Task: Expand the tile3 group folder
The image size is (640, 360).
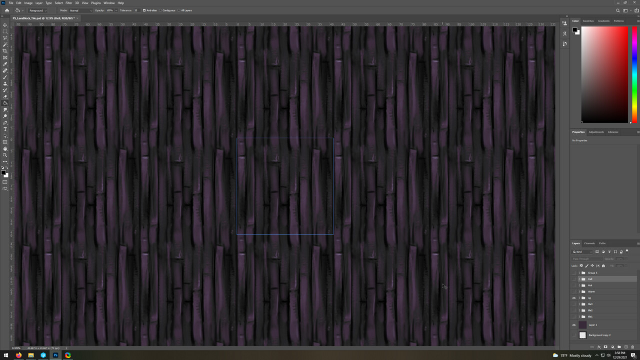Action: (579, 304)
